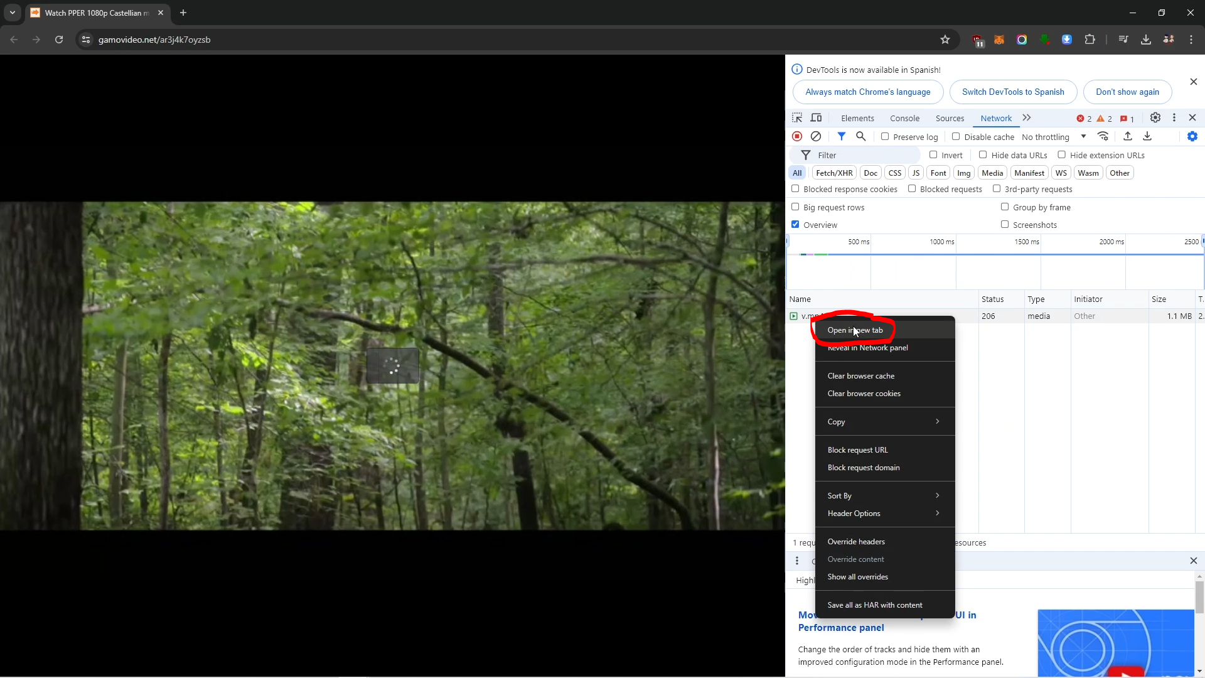The image size is (1205, 678).
Task: Open the DevTools settings gear
Action: [x=1155, y=118]
